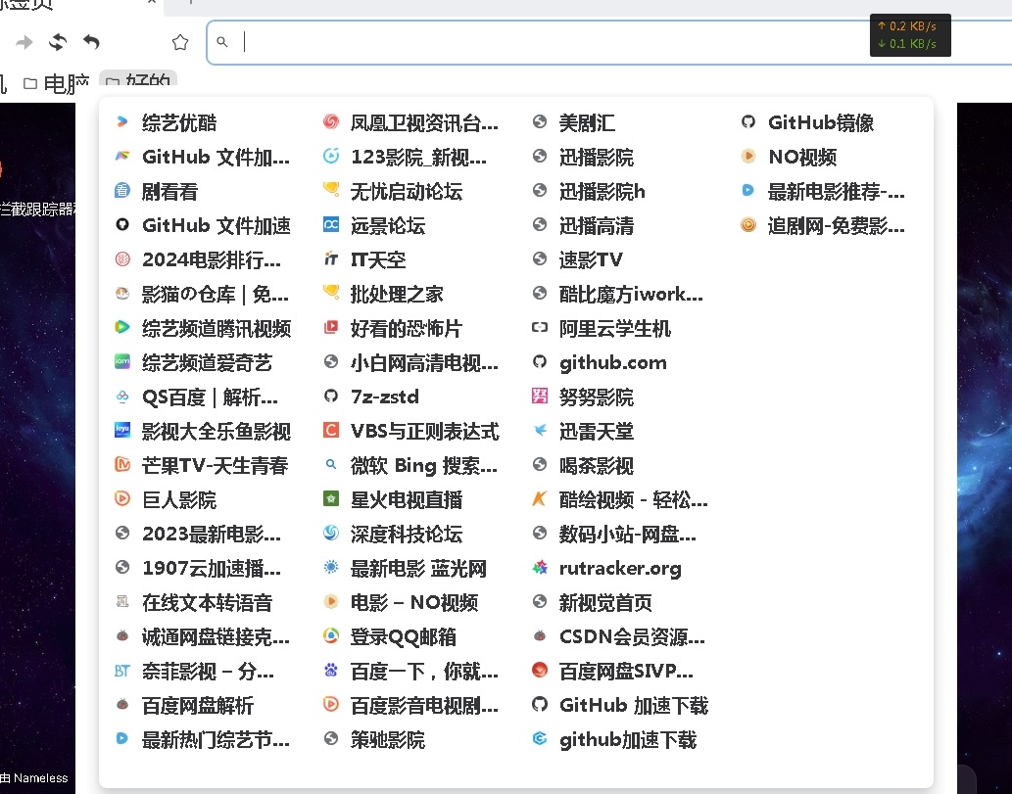Open 诚通网盘链接克 bookmark
This screenshot has width=1012, height=794.
tap(202, 636)
